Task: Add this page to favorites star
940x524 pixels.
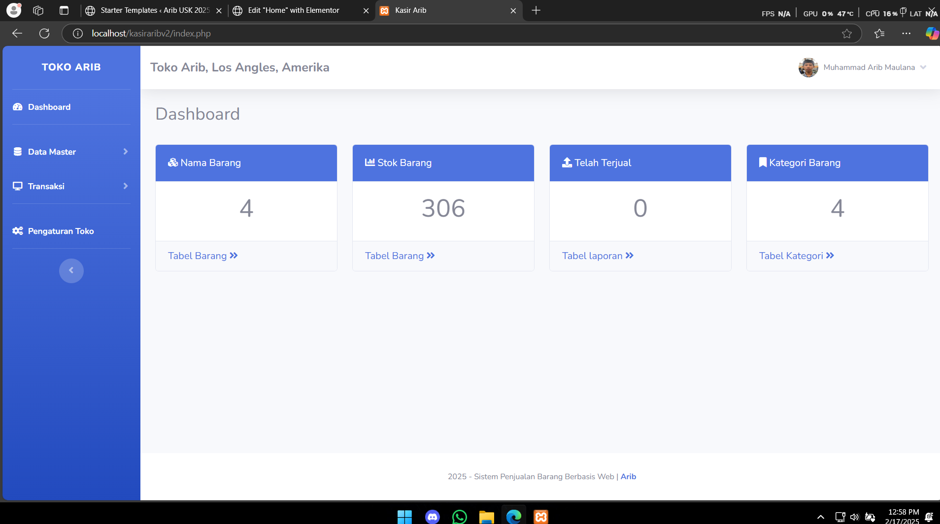Action: [x=847, y=33]
